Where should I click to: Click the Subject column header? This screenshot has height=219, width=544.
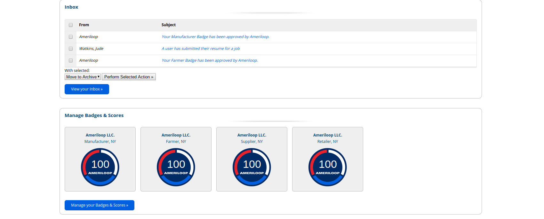(x=169, y=25)
